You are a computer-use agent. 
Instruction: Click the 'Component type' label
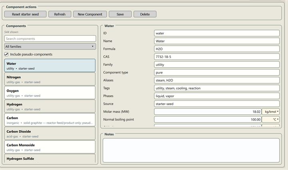(116, 72)
